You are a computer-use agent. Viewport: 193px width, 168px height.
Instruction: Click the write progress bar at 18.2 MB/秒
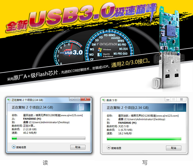(x=144, y=139)
